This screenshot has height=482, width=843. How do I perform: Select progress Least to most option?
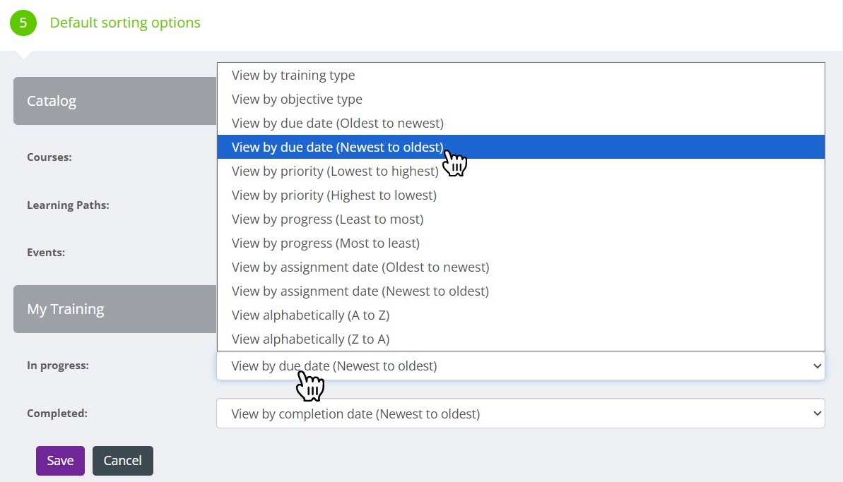(x=327, y=219)
